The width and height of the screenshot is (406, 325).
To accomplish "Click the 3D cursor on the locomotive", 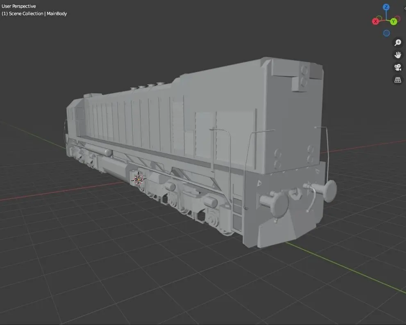I will tap(138, 179).
